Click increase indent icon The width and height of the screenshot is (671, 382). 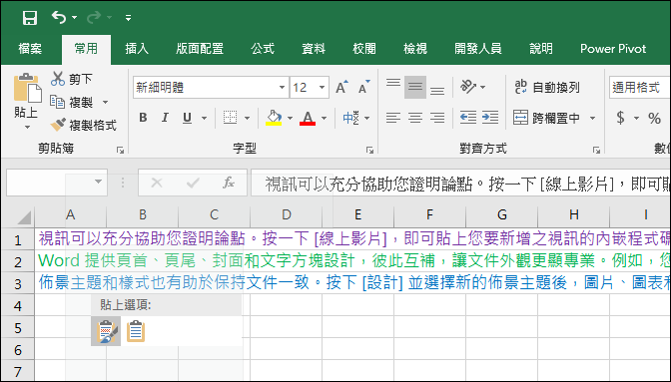(x=490, y=118)
